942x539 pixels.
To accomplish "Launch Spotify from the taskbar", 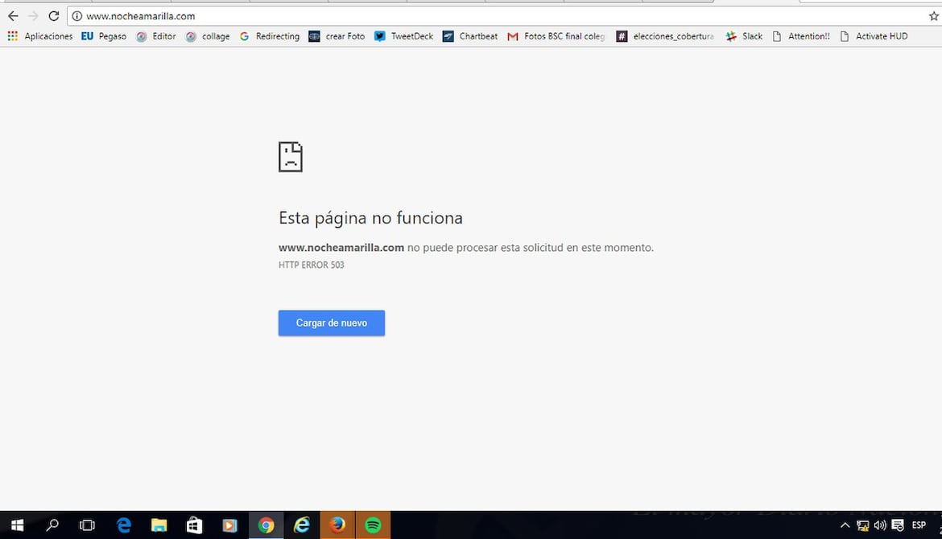I will (x=373, y=525).
